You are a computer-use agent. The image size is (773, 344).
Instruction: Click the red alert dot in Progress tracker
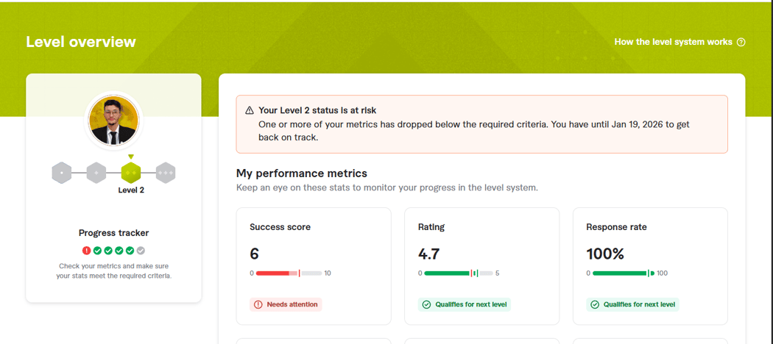tap(86, 251)
